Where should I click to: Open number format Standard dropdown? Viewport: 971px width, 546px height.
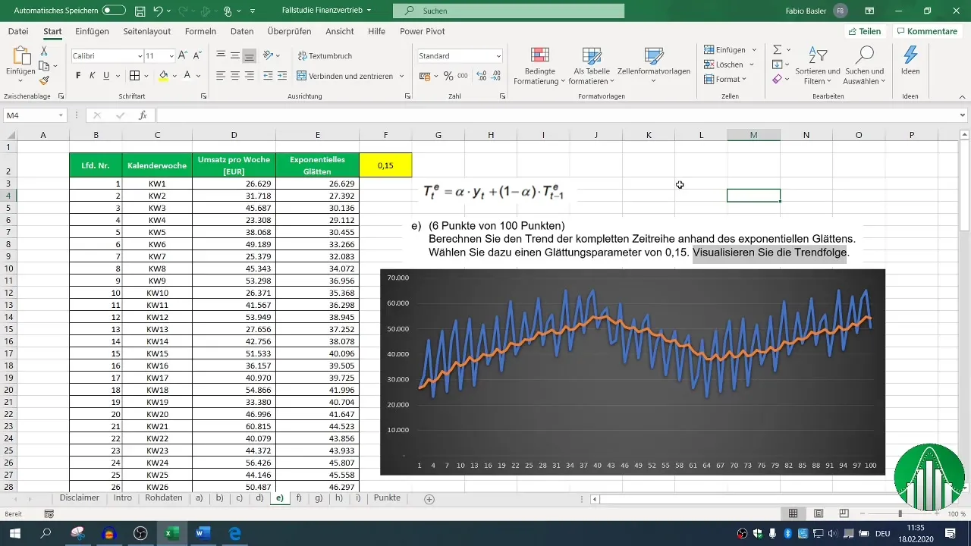click(498, 56)
